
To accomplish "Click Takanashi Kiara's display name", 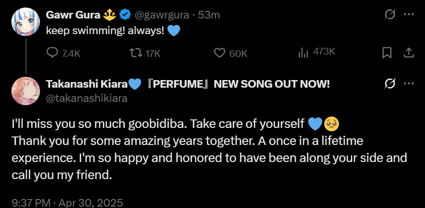I will [87, 84].
